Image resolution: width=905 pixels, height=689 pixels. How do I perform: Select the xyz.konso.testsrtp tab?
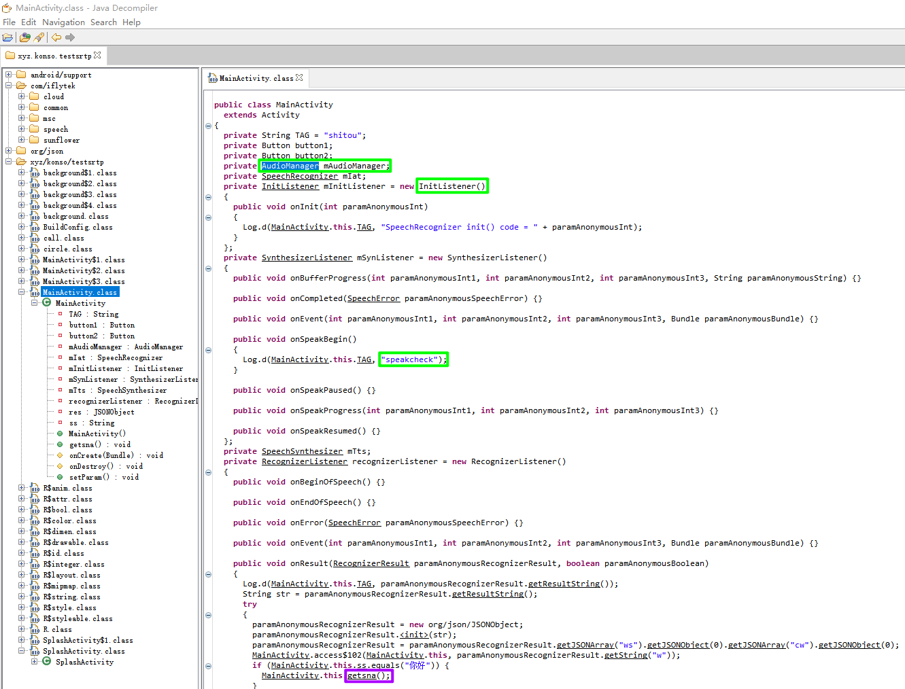point(53,56)
